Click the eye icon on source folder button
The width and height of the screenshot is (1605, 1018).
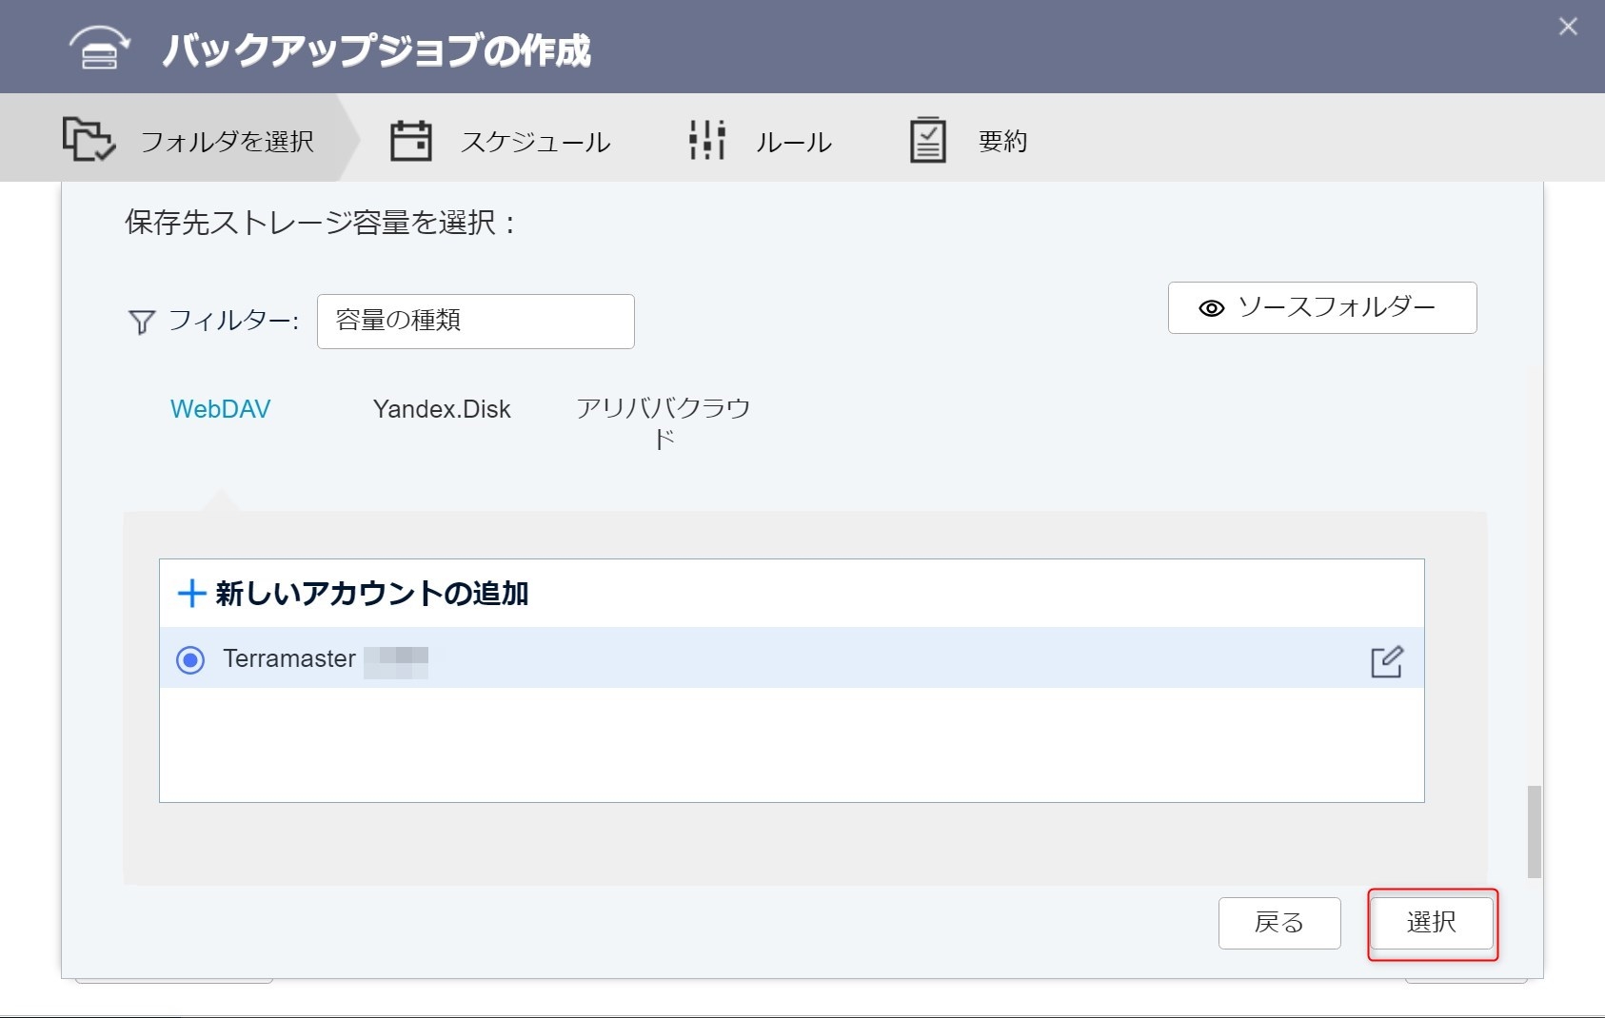point(1211,308)
